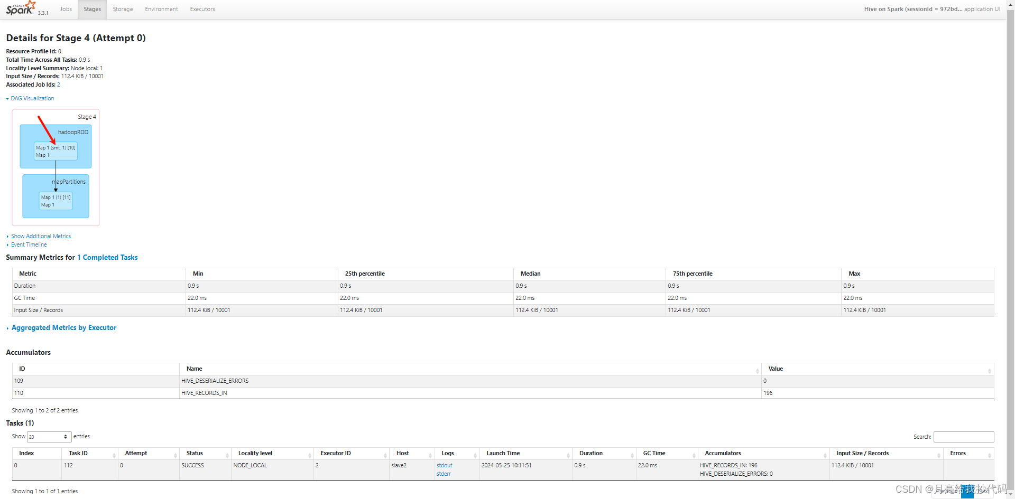Click accumulator ID 109 cell
The width and height of the screenshot is (1015, 499).
click(x=96, y=381)
